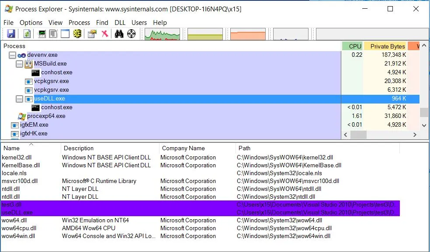Sort by the Private Bytes column header
This screenshot has height=252, width=430.
[385, 46]
